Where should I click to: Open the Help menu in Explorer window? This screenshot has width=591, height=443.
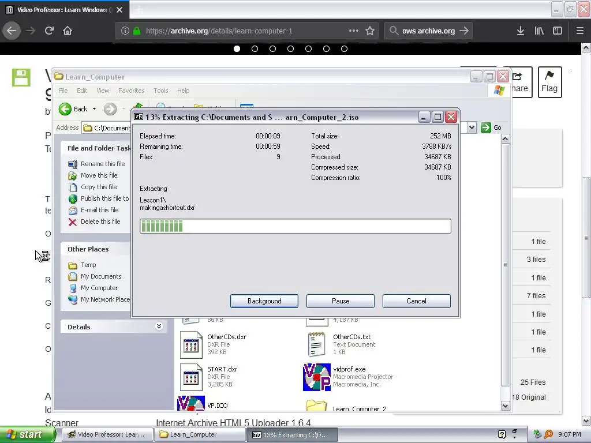coord(183,91)
